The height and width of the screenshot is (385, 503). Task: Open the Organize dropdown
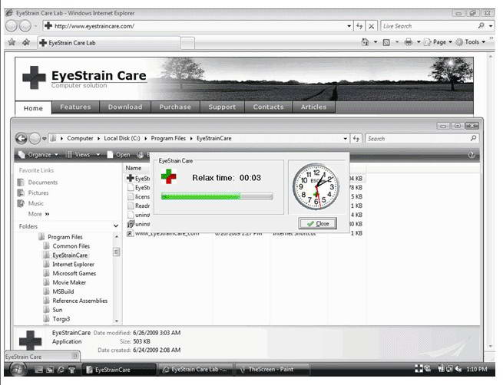[38, 155]
